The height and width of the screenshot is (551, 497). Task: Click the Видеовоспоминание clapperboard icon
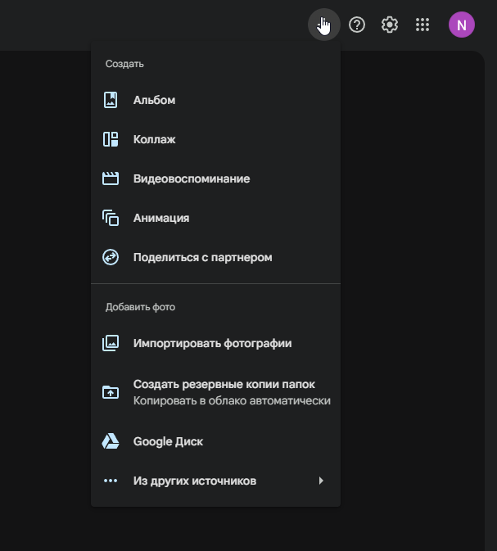click(111, 178)
